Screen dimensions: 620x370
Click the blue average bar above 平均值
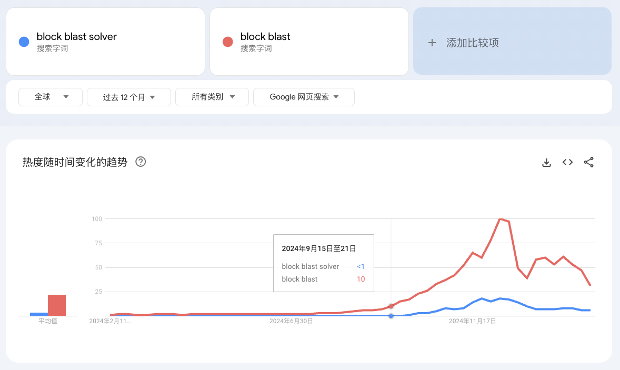tap(39, 314)
